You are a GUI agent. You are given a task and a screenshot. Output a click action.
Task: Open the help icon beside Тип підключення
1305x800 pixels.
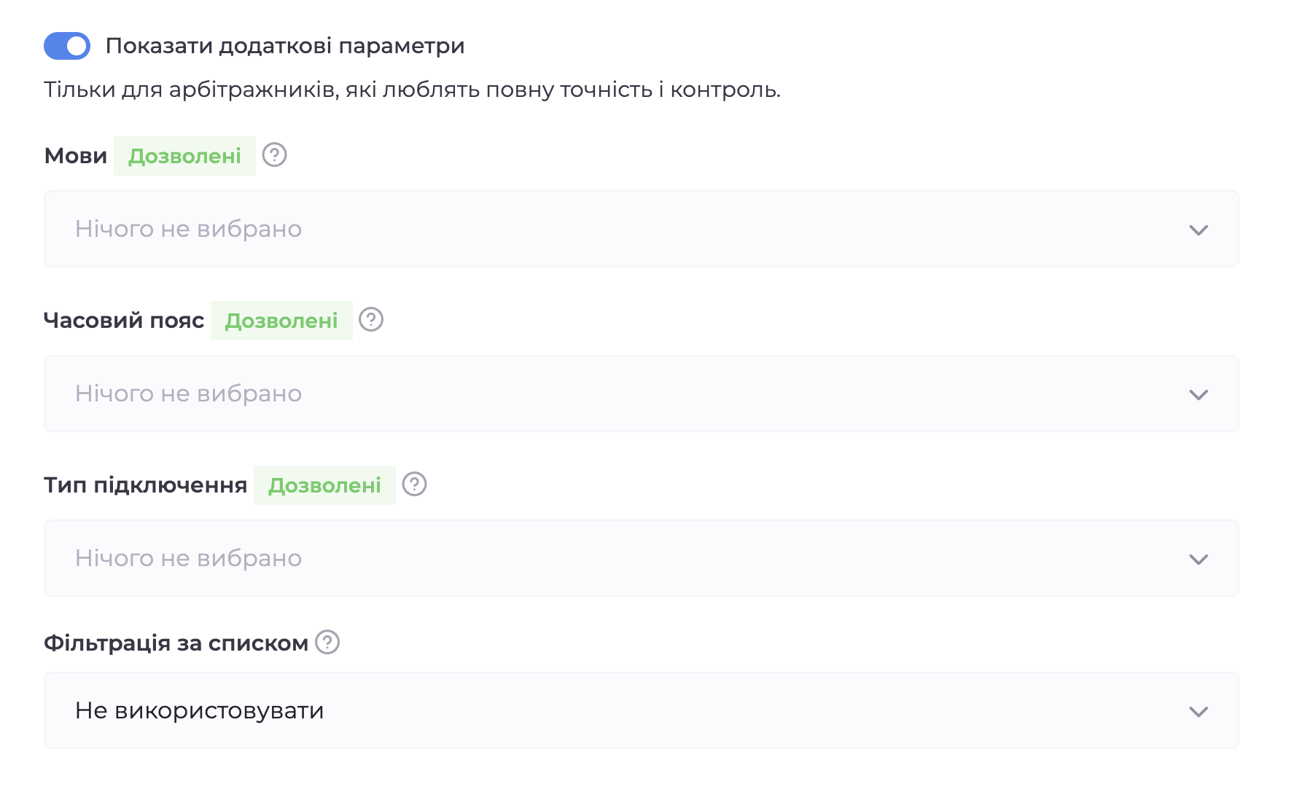click(x=413, y=484)
